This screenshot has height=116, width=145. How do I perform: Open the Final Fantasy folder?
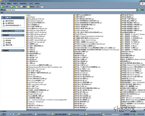31,17
